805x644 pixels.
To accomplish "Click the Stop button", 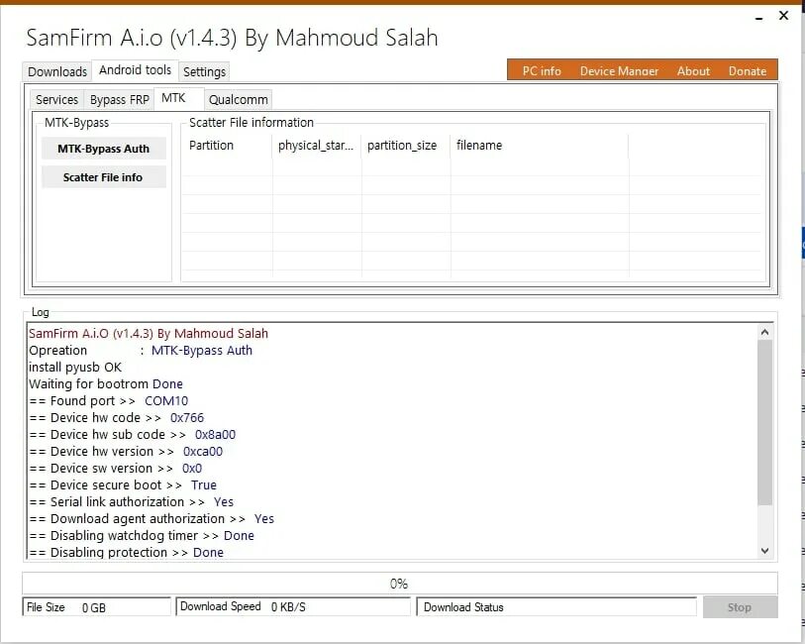I will click(x=740, y=607).
